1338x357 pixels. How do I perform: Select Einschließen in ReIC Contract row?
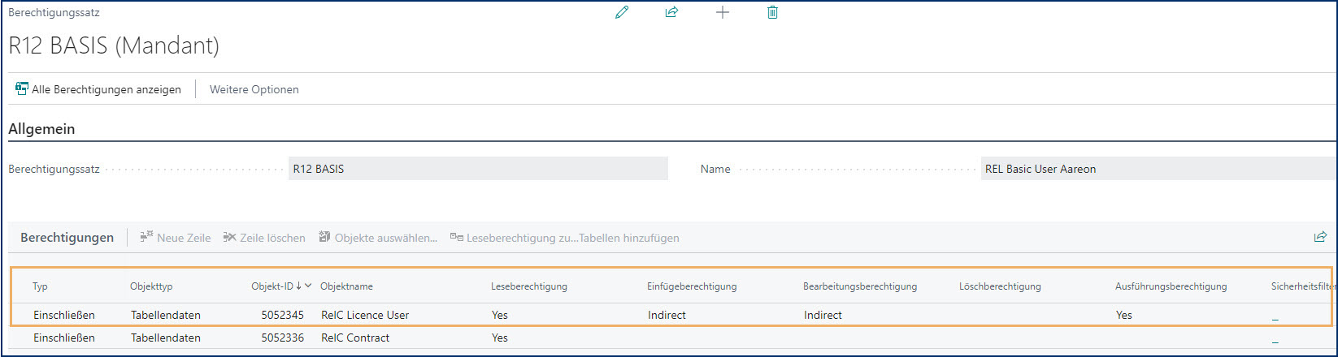tap(64, 338)
